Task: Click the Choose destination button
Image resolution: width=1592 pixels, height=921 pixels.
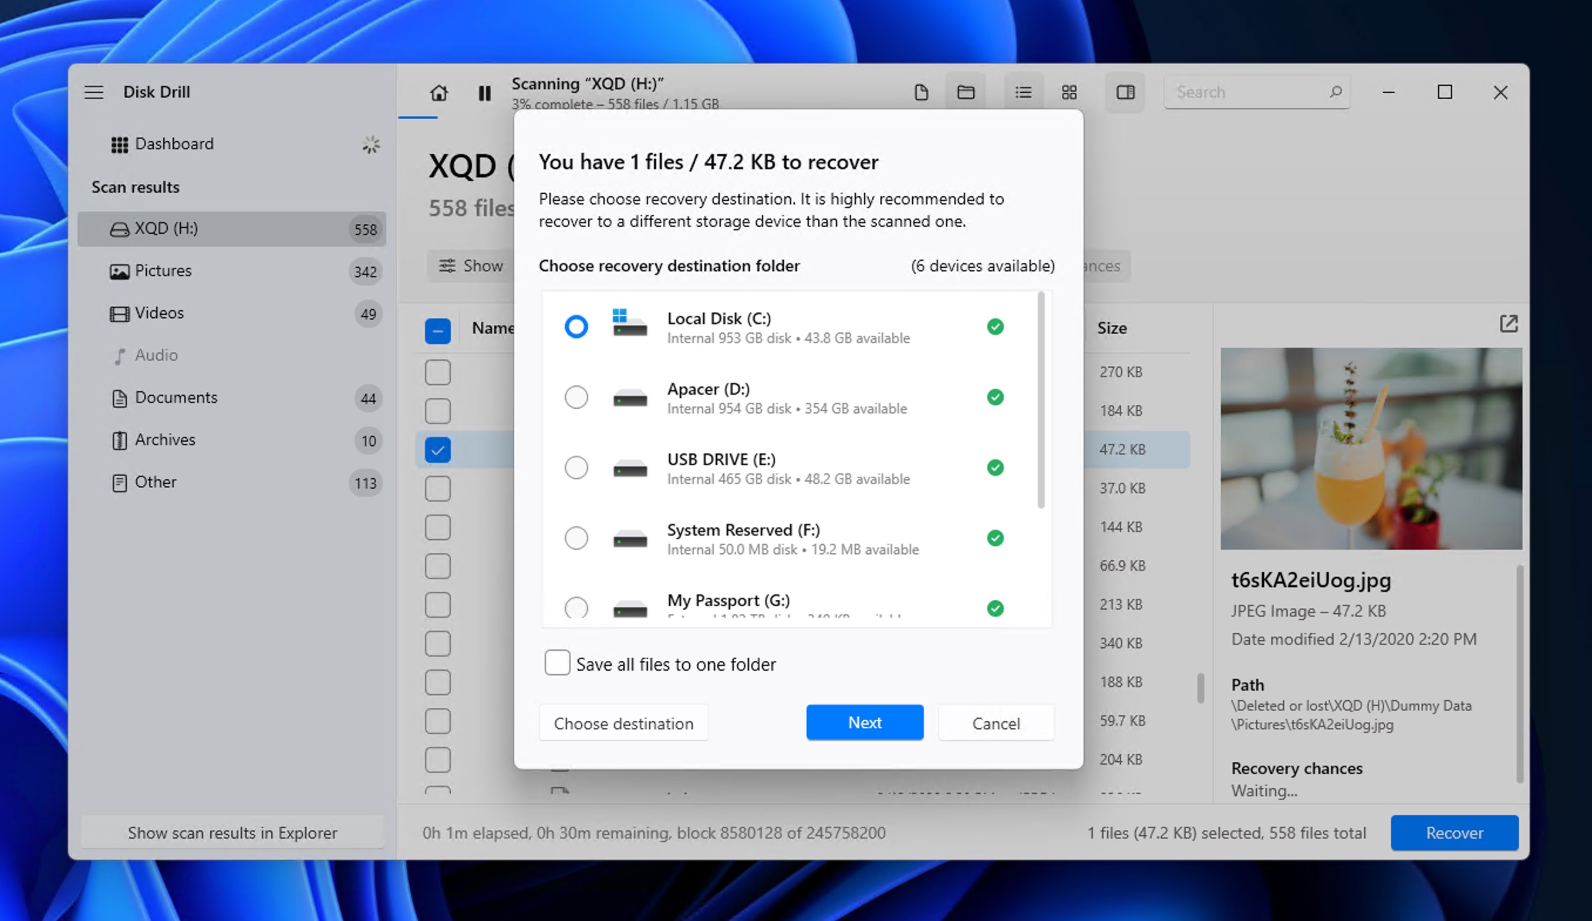Action: point(623,722)
